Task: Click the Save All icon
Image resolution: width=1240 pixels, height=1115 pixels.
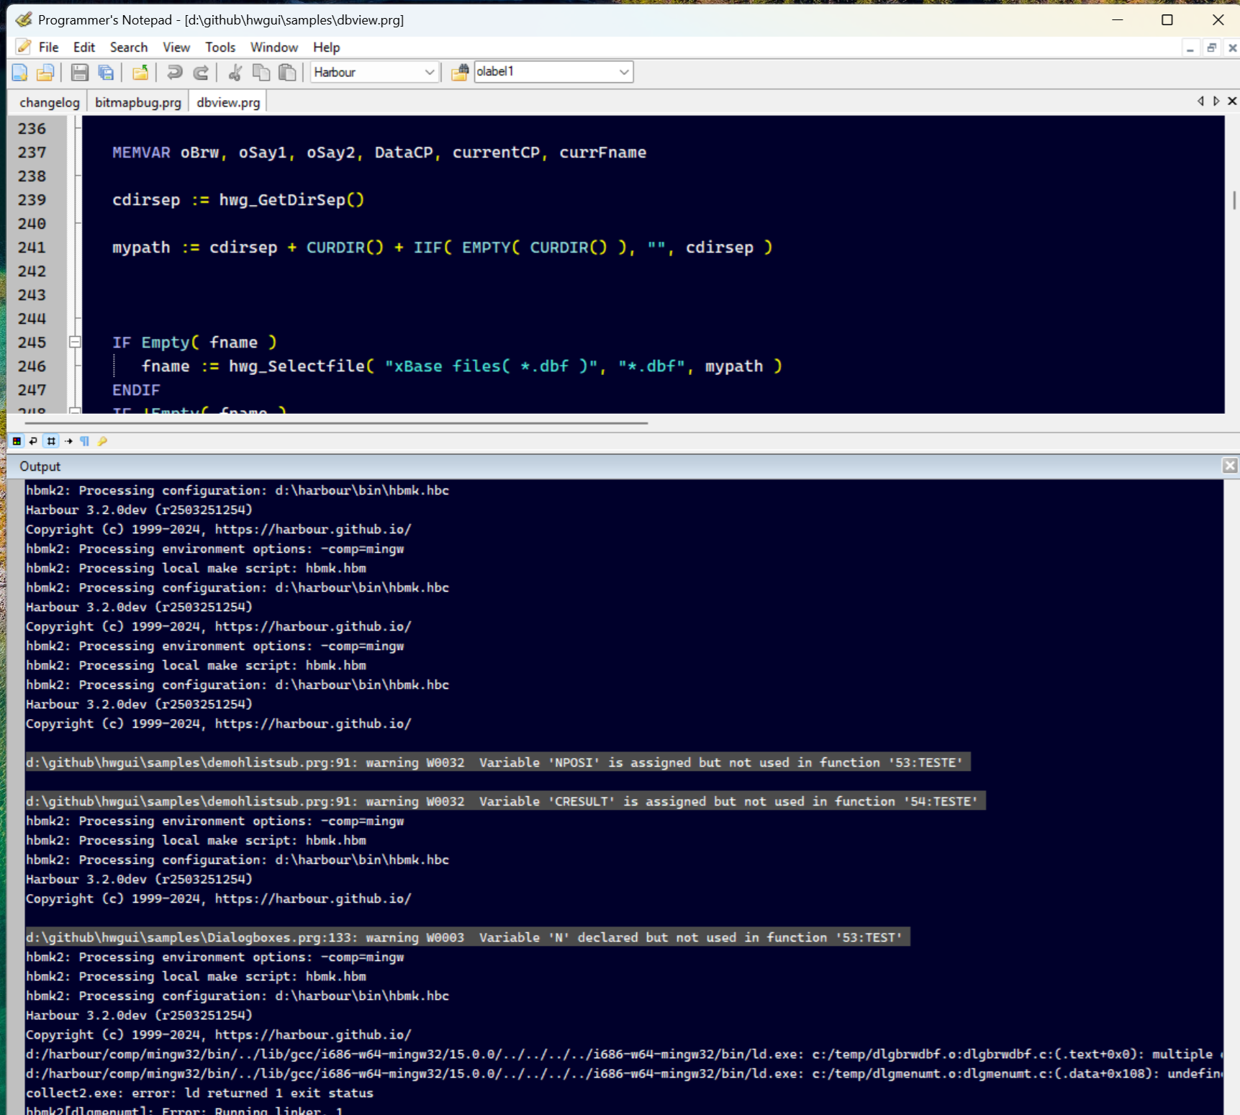Action: pos(106,72)
